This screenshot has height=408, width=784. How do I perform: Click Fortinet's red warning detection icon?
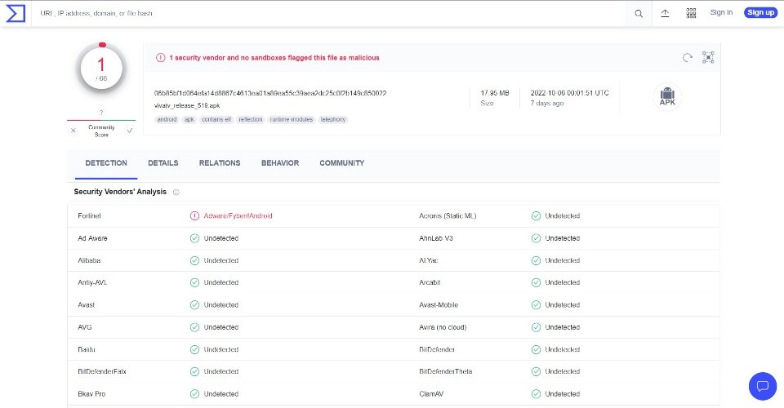pos(194,215)
